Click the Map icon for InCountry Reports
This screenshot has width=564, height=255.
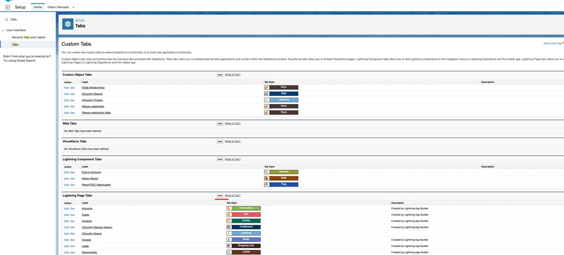pos(267,94)
